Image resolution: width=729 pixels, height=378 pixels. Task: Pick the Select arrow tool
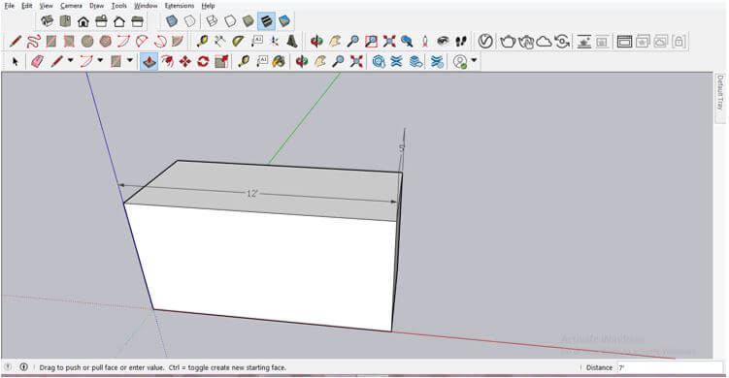tap(15, 61)
